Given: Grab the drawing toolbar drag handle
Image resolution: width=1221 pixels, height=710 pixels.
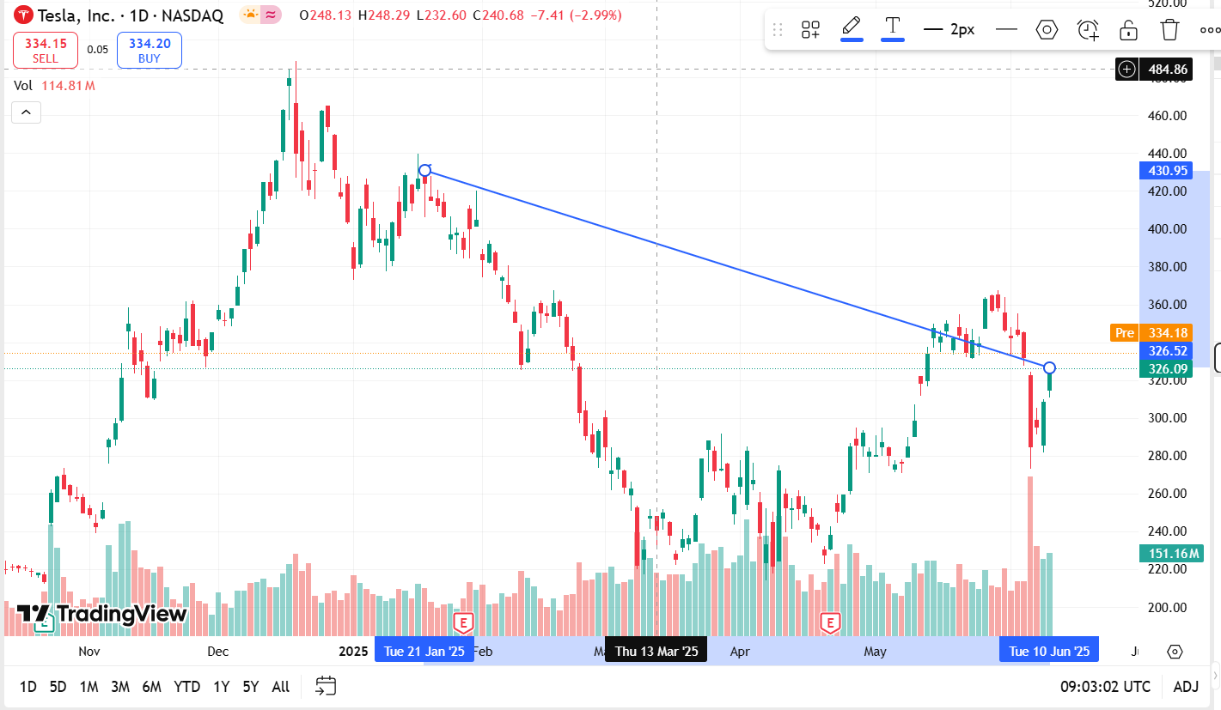Looking at the screenshot, I should click(x=778, y=30).
